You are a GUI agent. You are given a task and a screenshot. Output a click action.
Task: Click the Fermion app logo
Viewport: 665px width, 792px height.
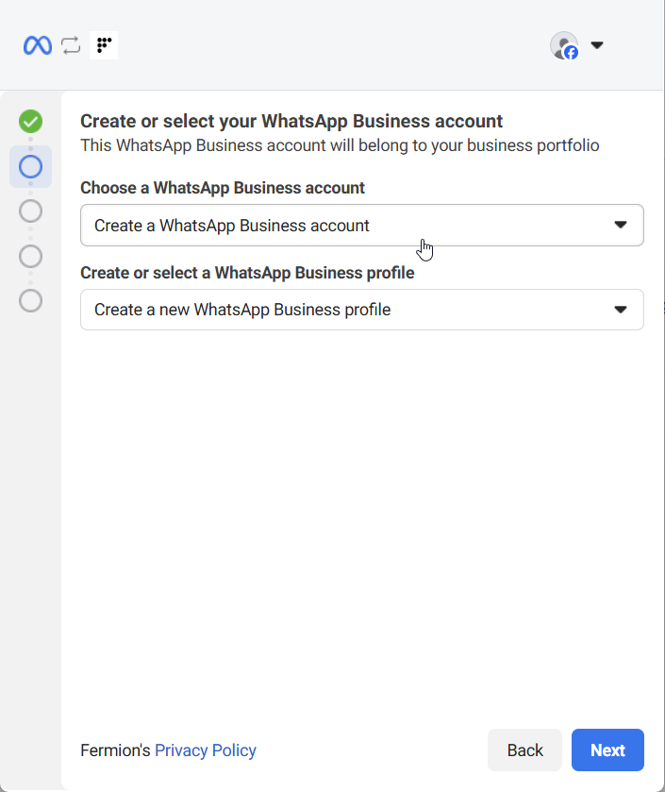click(104, 45)
